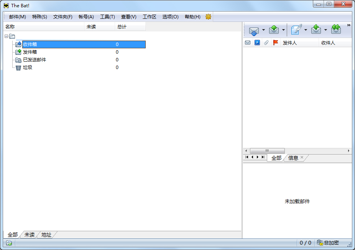Switch to message list 全部 tab
The height and width of the screenshot is (250, 355).
(x=276, y=158)
